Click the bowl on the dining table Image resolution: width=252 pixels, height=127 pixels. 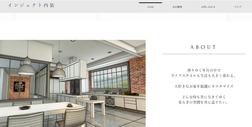point(25,107)
